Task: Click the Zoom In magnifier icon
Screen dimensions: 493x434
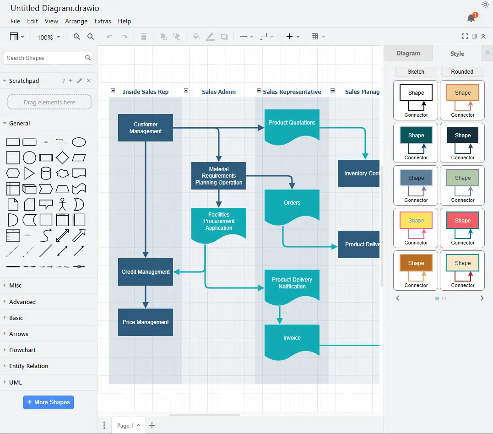Action: click(77, 37)
